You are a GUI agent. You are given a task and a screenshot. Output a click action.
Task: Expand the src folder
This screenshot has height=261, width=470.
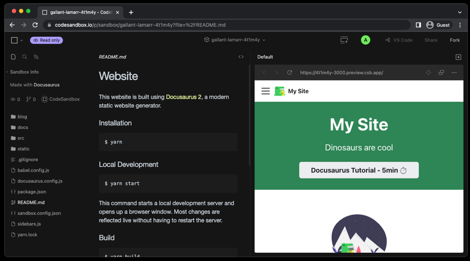(21, 138)
